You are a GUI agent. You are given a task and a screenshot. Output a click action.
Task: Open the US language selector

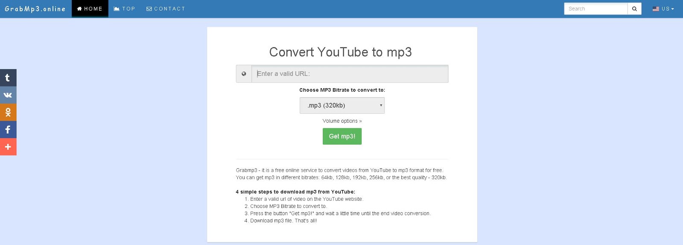663,9
